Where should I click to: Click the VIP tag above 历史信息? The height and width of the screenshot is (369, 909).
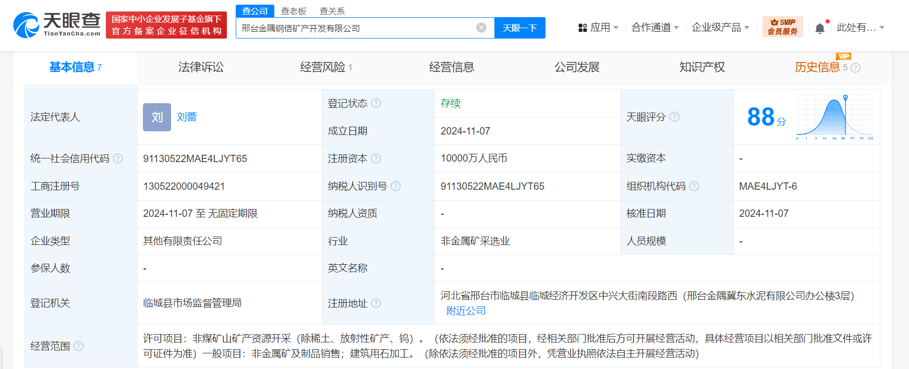click(x=843, y=56)
